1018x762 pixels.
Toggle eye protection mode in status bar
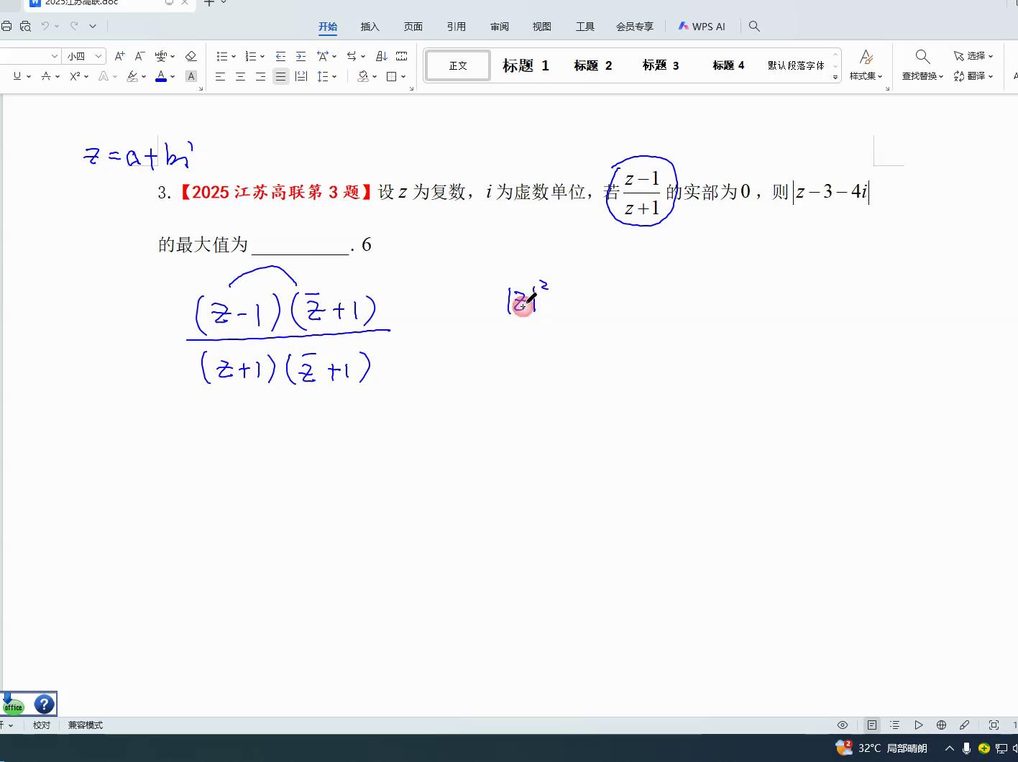[x=843, y=725]
